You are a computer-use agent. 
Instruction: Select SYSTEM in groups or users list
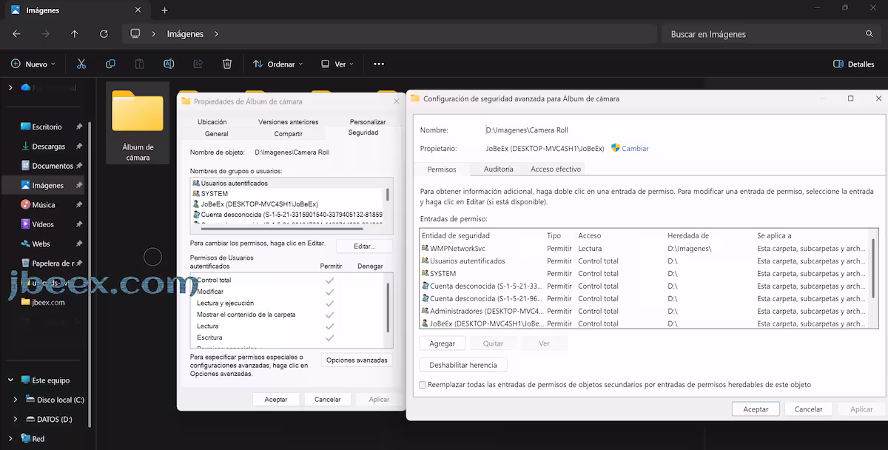(288, 193)
